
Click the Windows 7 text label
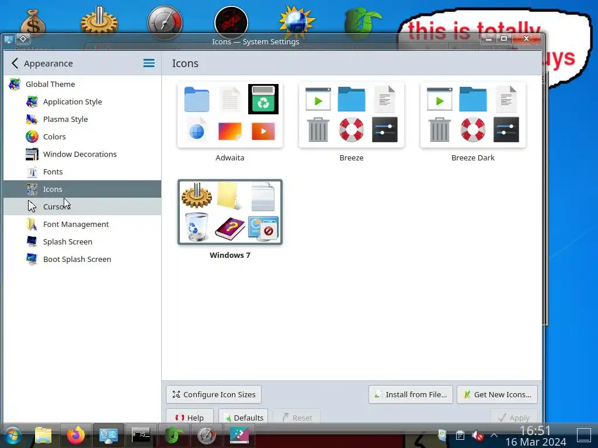pos(230,256)
